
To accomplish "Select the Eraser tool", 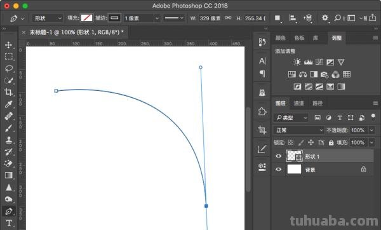I will (x=8, y=163).
